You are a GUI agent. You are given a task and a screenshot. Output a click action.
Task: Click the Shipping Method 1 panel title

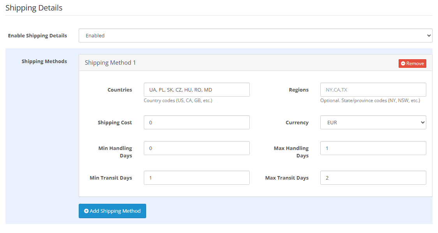point(110,62)
